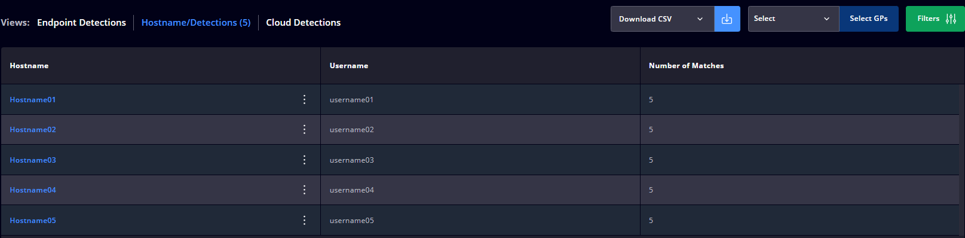Open the three-dot menu for Hostname02
The height and width of the screenshot is (238, 965).
(x=304, y=129)
